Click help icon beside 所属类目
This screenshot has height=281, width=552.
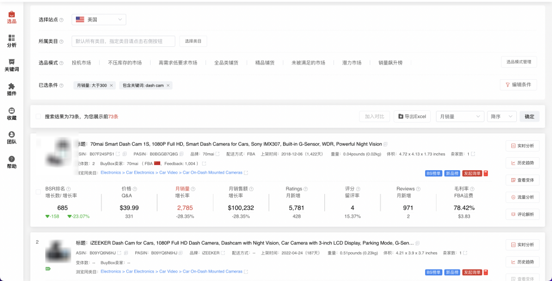pos(62,41)
